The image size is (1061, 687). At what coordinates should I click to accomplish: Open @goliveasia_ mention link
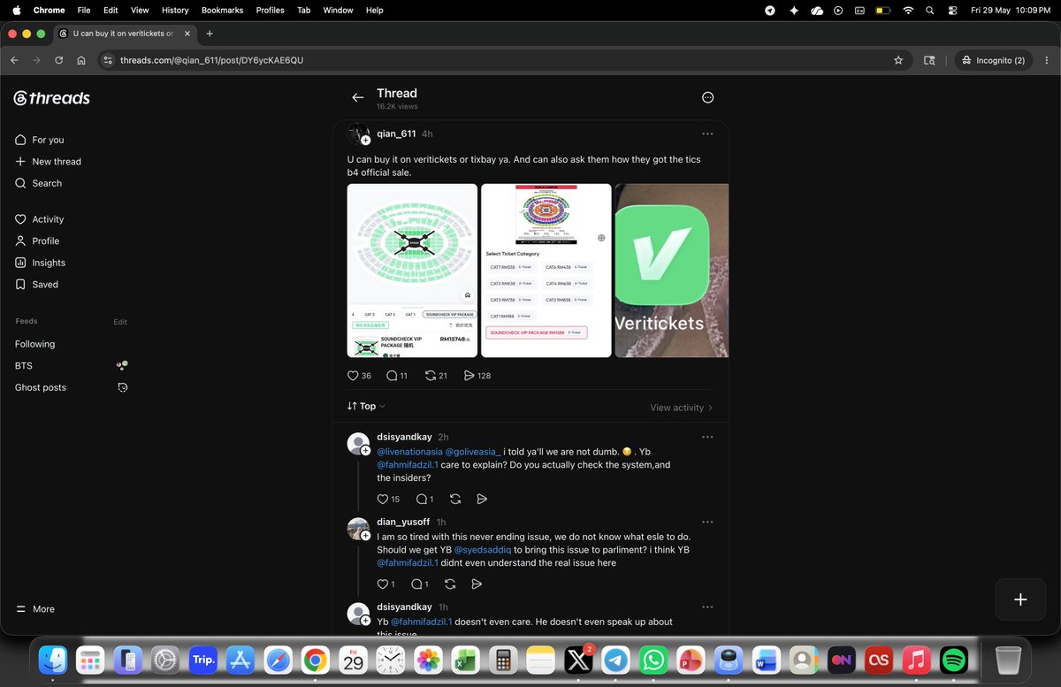tap(473, 452)
